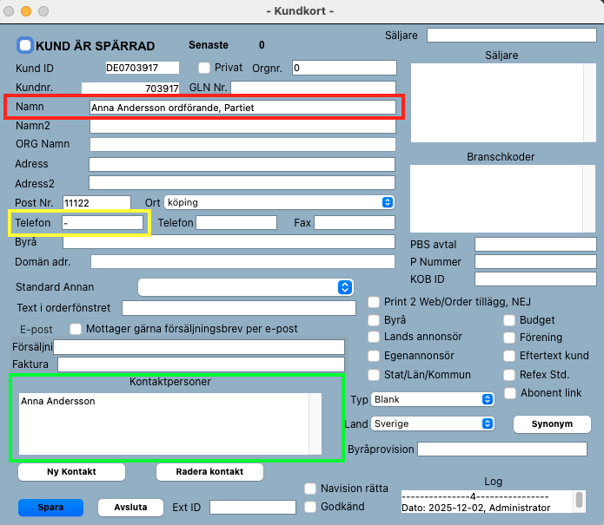
Task: Select Anna Andersson in Kontaktpersoner list
Action: pyautogui.click(x=58, y=402)
